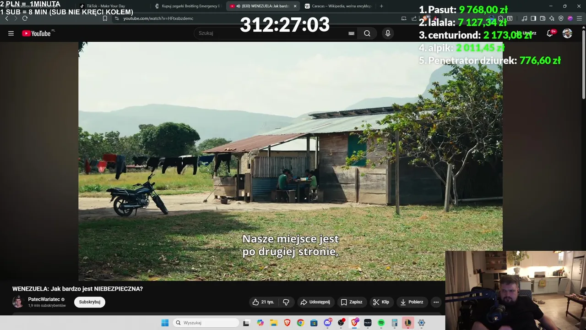Open the Brave playlist music note icon
This screenshot has height=330, width=586.
click(x=524, y=18)
